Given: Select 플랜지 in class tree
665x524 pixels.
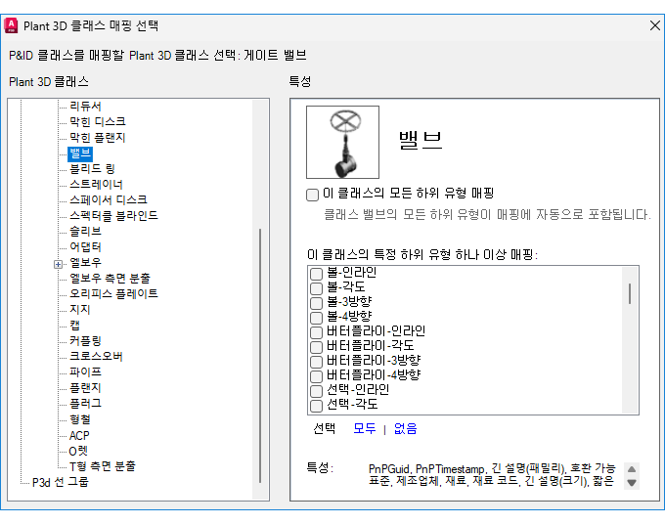Looking at the screenshot, I should 85,387.
